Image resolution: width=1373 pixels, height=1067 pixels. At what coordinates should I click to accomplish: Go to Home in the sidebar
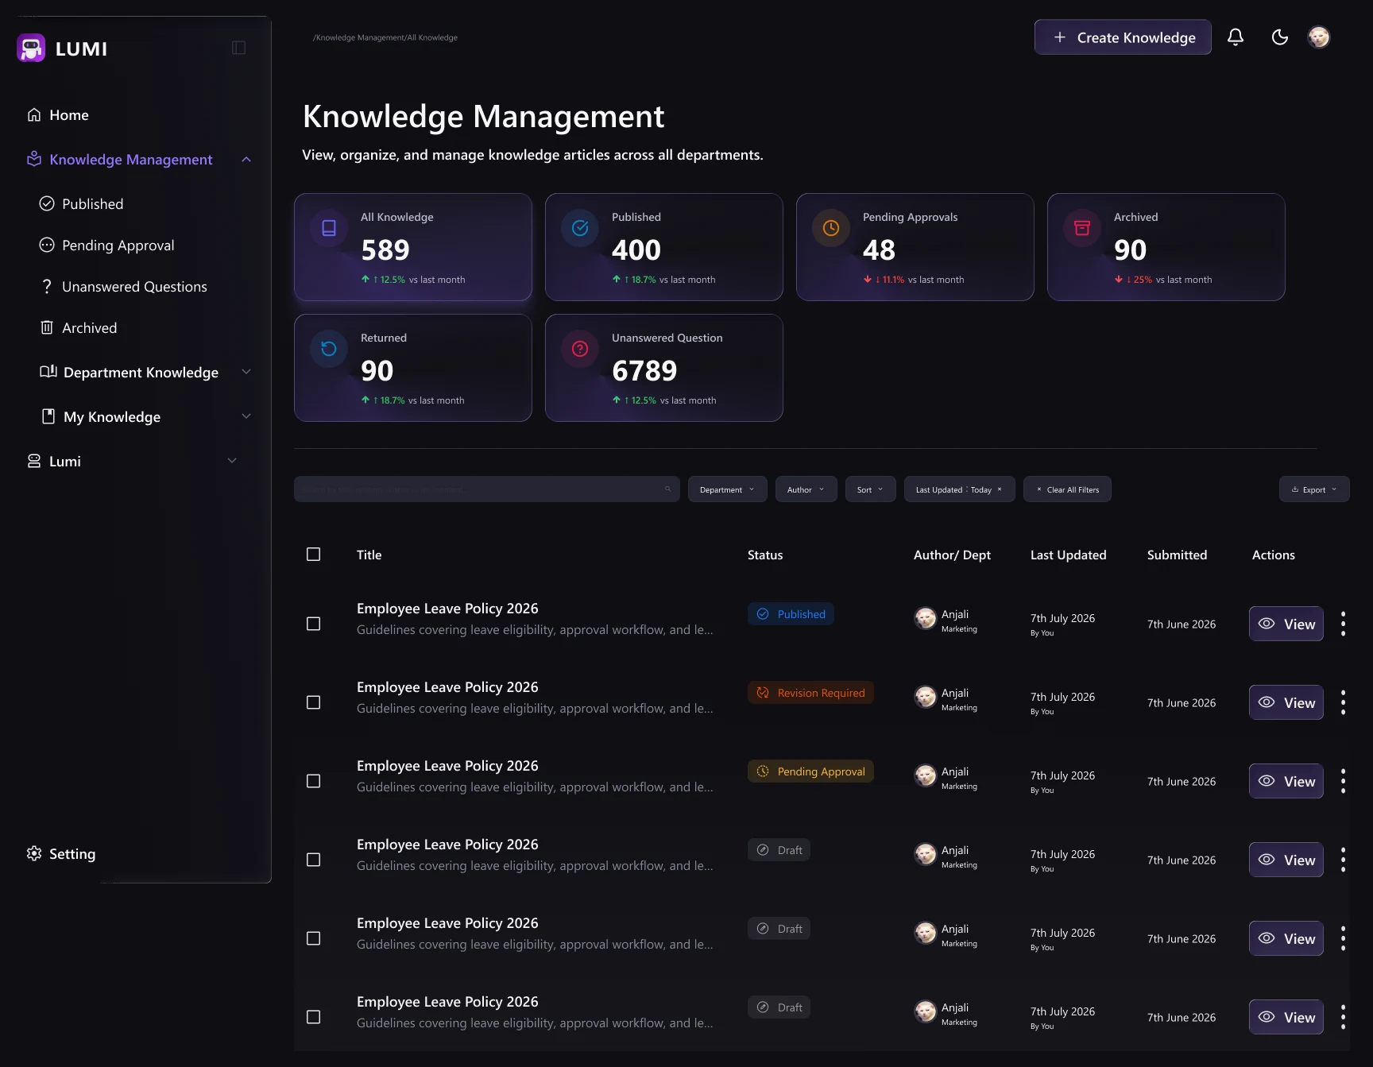coord(58,115)
